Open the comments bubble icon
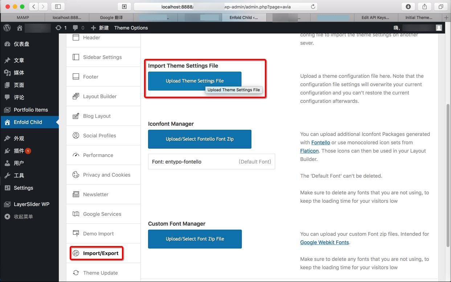This screenshot has height=282, width=451. pyautogui.click(x=75, y=28)
